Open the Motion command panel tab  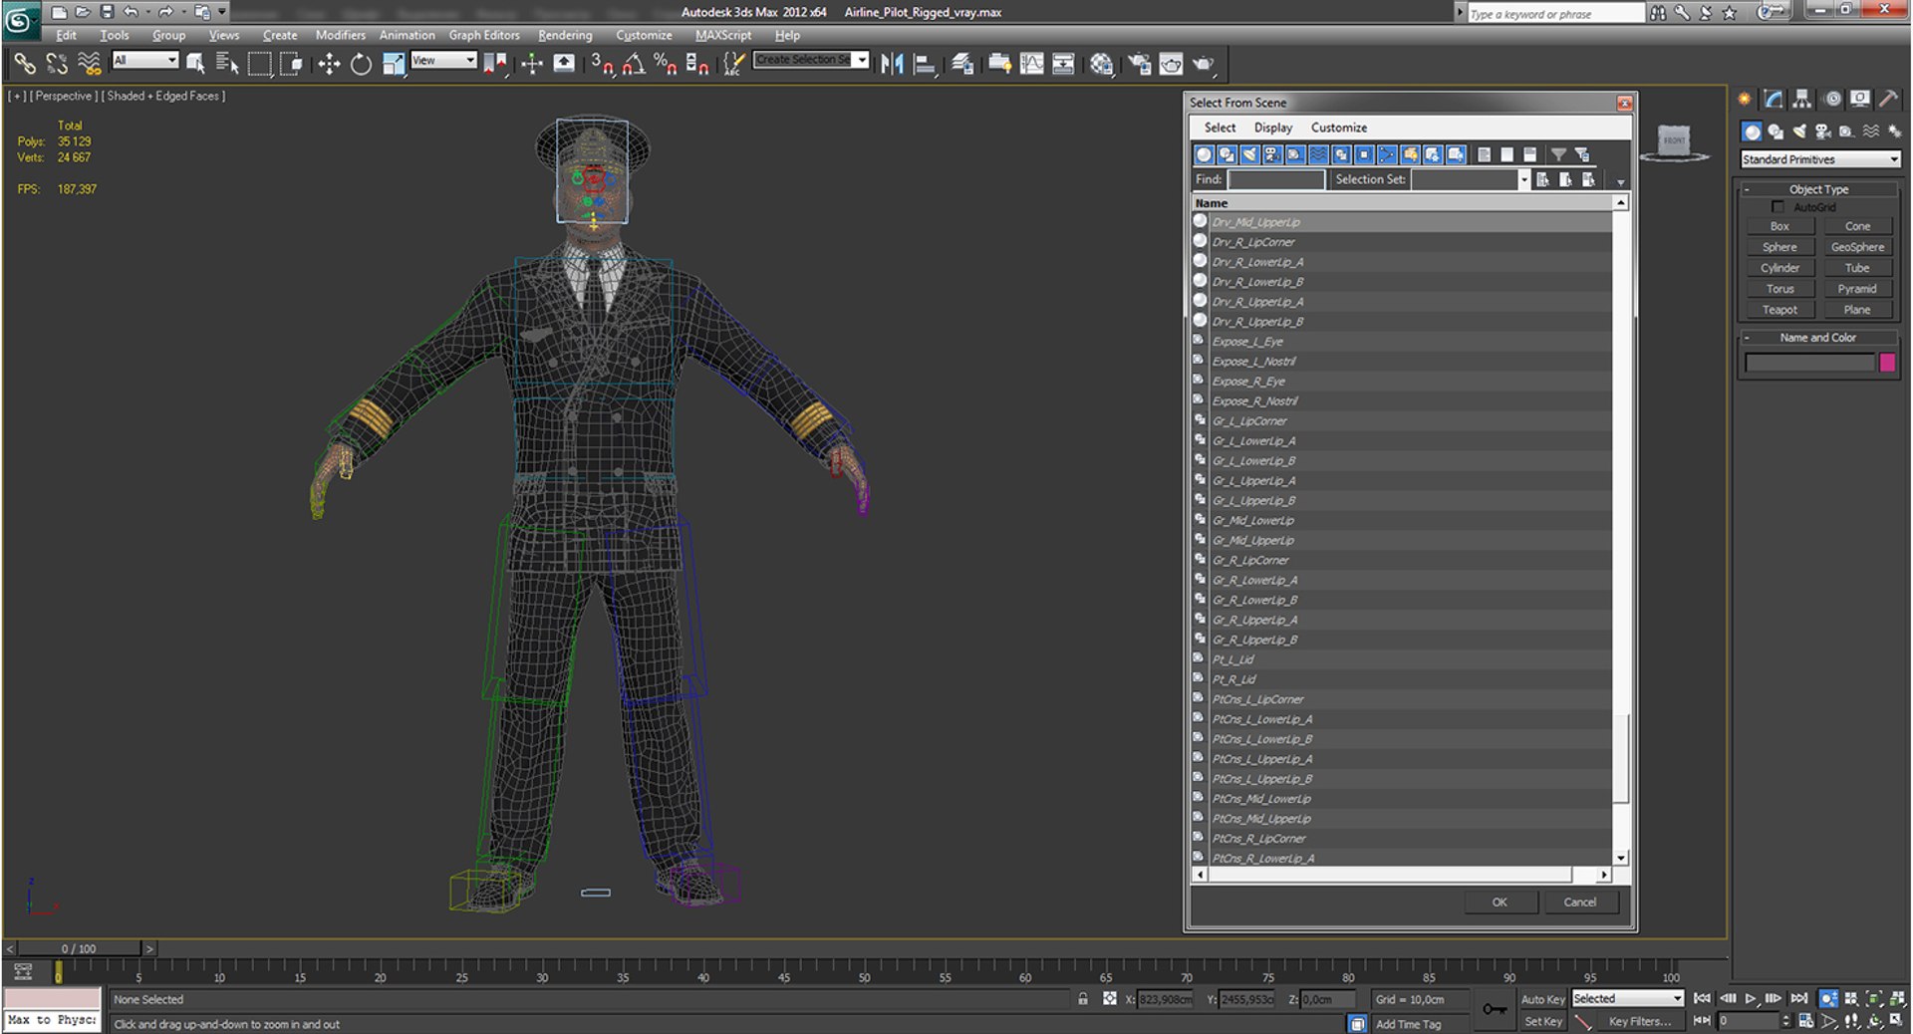click(1832, 99)
